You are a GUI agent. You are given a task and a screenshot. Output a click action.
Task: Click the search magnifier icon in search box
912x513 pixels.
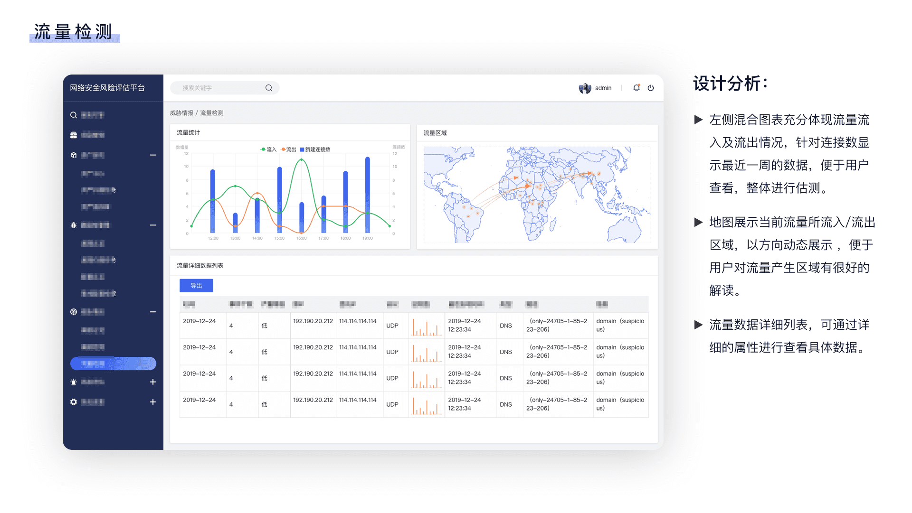(x=269, y=88)
